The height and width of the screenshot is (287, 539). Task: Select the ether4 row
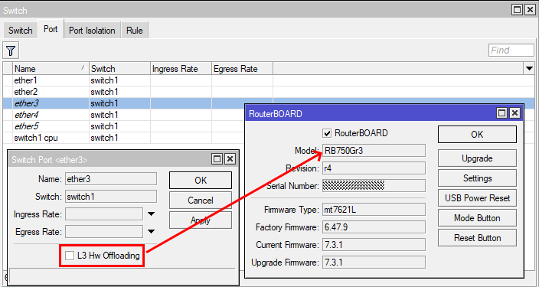coord(124,115)
